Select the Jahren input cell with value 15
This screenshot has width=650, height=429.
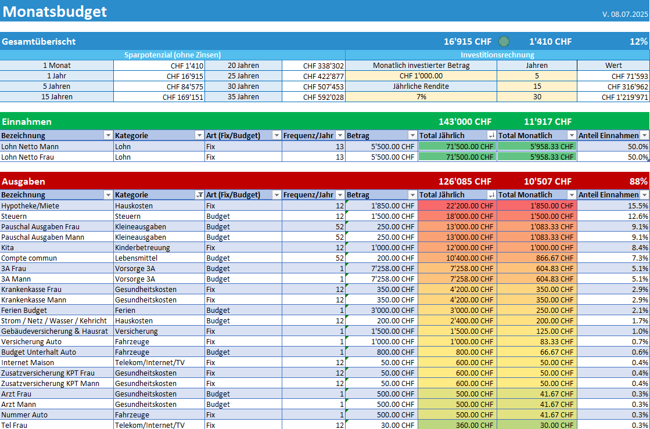click(x=537, y=86)
